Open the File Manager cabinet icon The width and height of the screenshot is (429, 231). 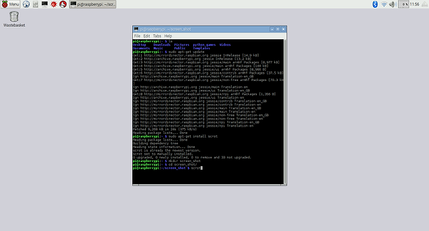pyautogui.click(x=36, y=4)
